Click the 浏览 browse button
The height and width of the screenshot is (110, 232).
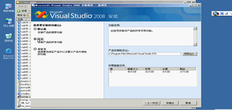190,54
